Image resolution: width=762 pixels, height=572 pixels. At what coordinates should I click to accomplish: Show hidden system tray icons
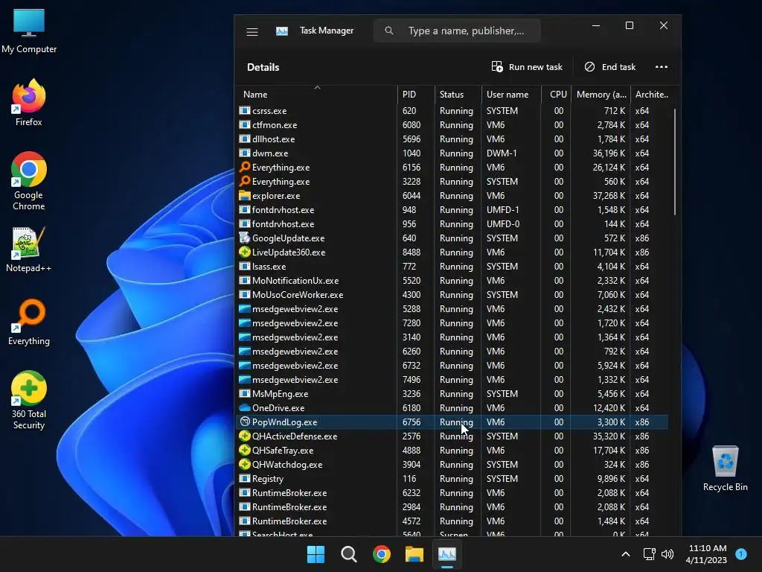pyautogui.click(x=626, y=554)
